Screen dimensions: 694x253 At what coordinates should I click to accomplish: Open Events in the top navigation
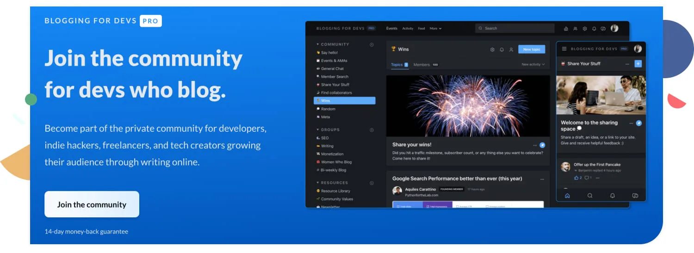pyautogui.click(x=392, y=29)
